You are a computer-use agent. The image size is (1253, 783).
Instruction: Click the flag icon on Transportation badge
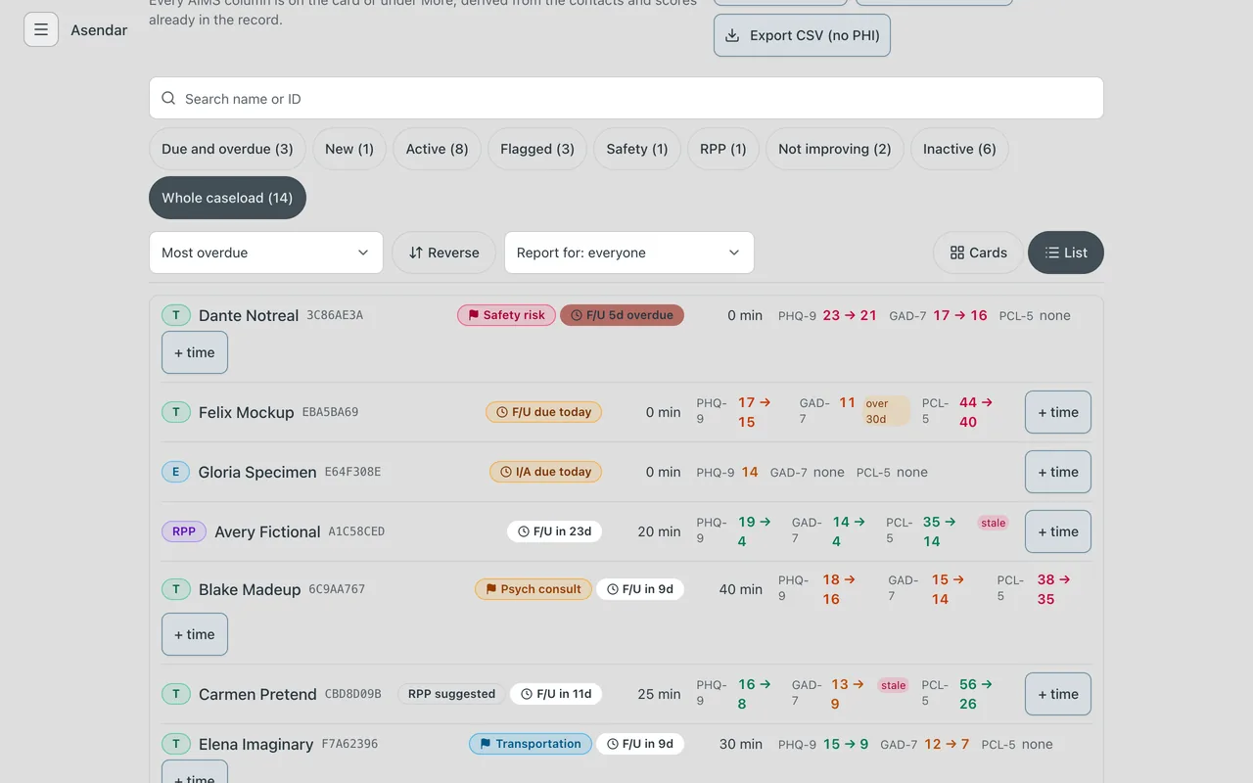coord(486,744)
